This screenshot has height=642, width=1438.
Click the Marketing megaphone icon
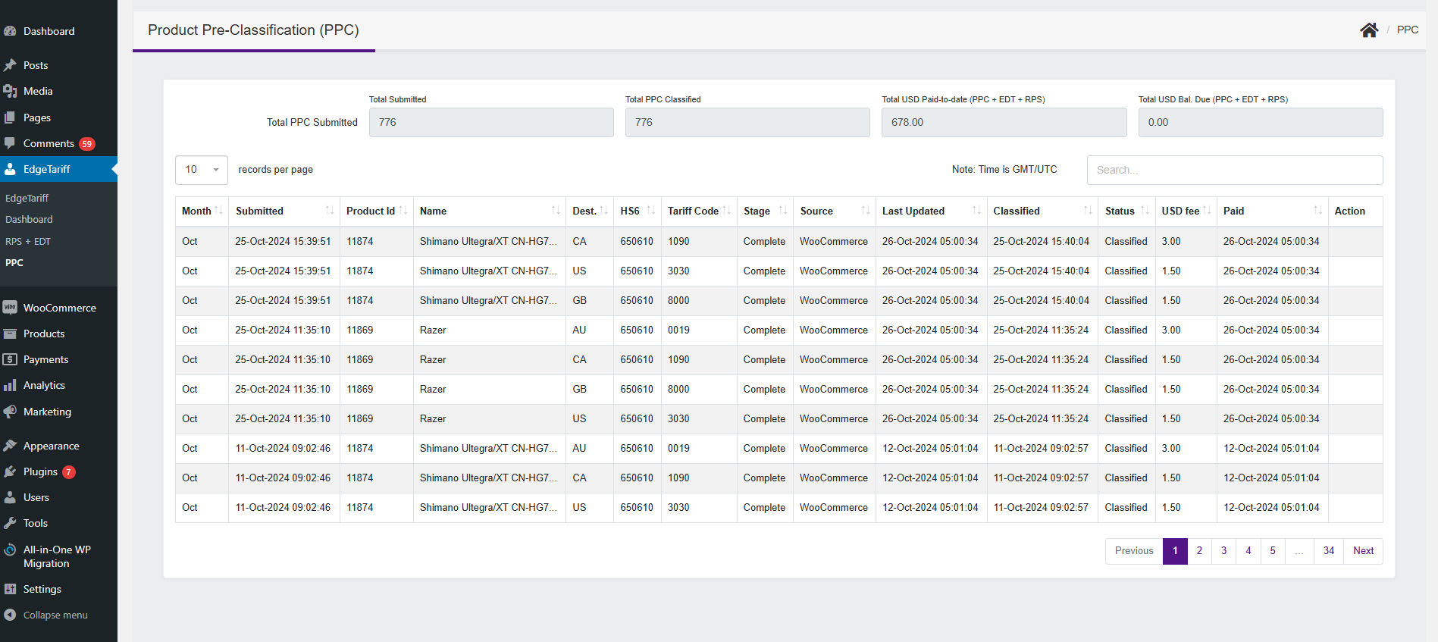[x=10, y=412]
